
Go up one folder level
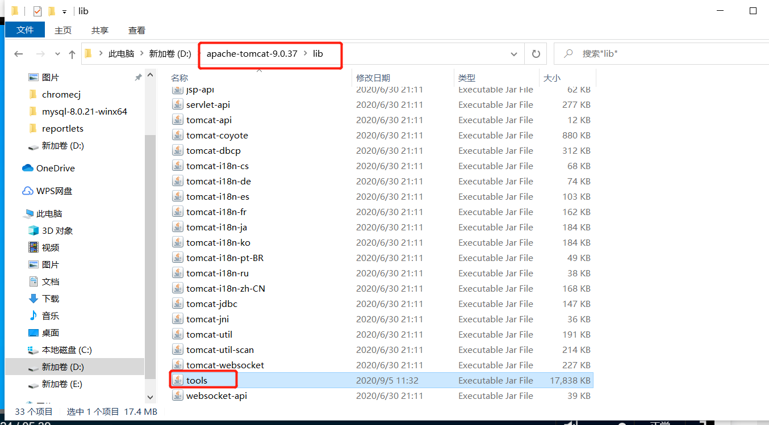(x=72, y=54)
